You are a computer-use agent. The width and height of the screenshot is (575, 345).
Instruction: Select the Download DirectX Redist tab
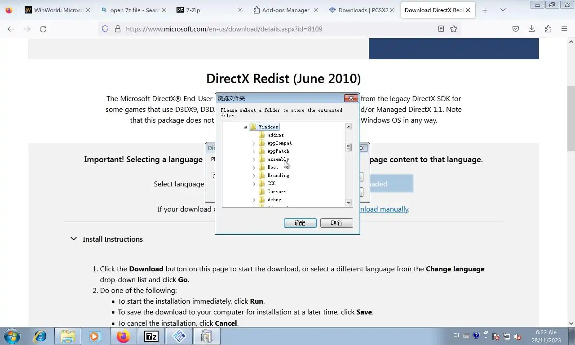[438, 10]
